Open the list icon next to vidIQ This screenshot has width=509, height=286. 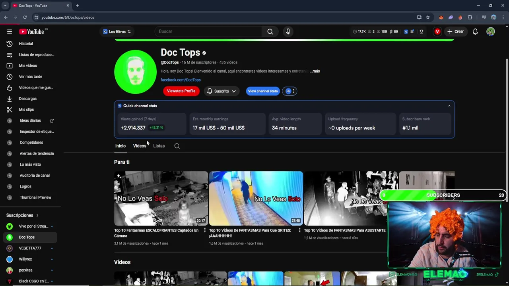[412, 32]
